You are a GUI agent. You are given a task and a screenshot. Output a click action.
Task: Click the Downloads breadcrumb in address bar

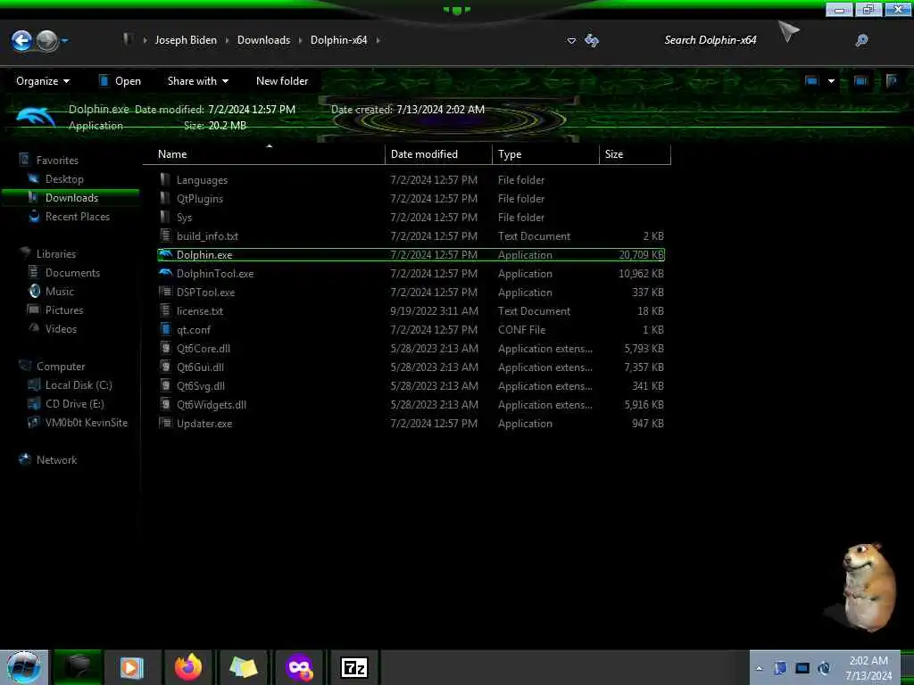263,40
